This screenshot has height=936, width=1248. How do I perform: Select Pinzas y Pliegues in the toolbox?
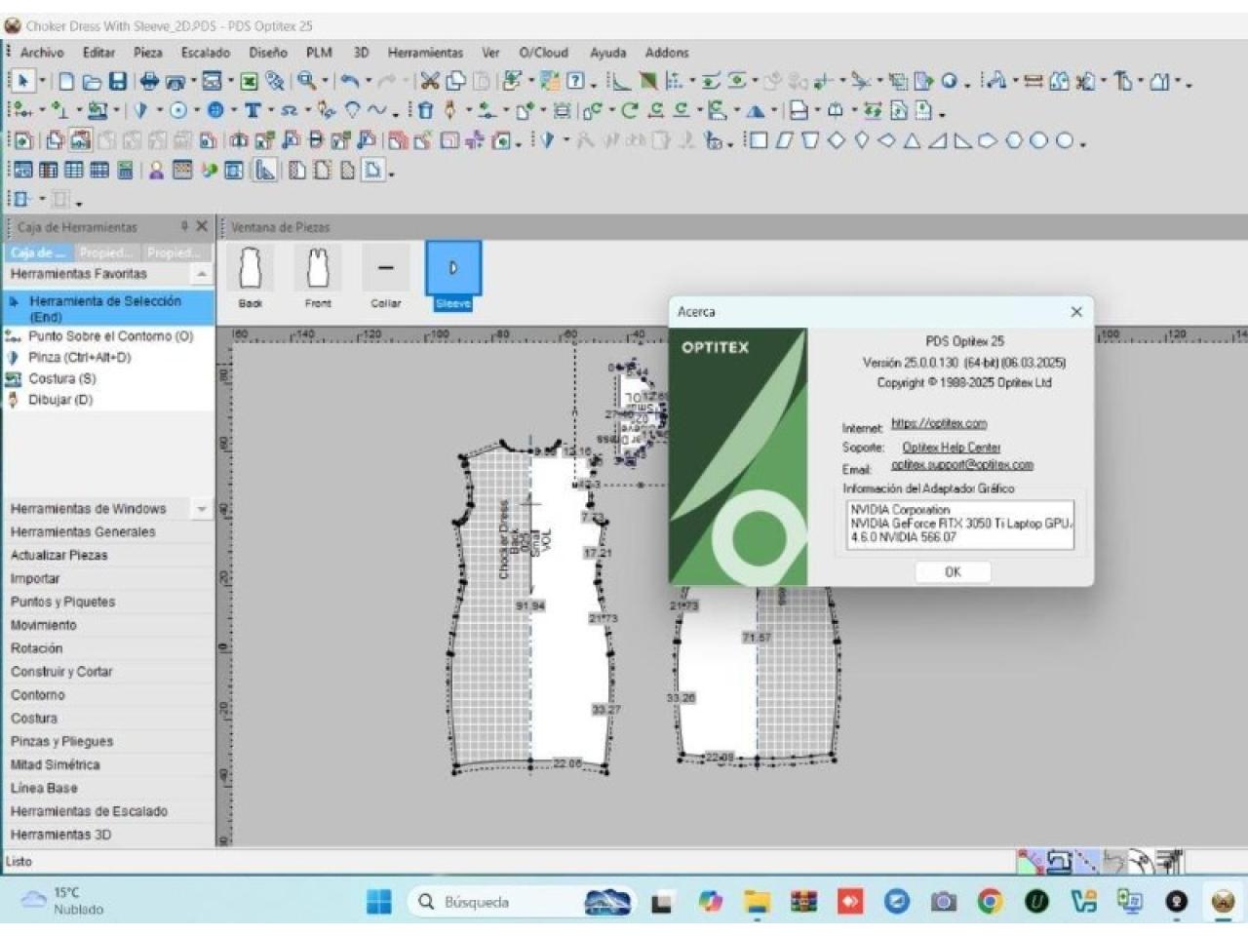(61, 742)
